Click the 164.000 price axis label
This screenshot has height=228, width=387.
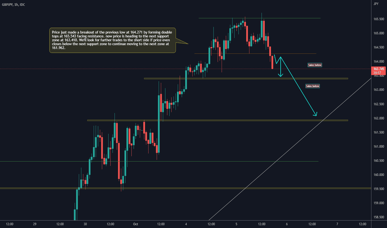(x=379, y=61)
